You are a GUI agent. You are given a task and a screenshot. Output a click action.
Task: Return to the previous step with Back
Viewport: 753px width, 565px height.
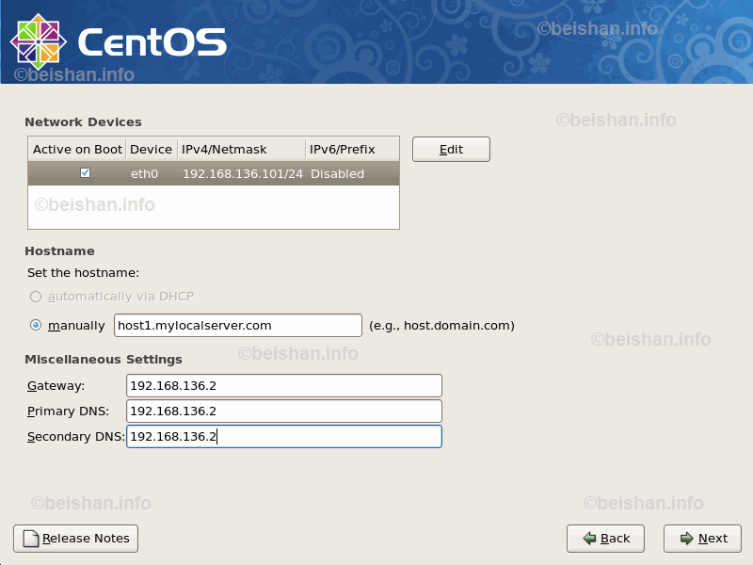(x=605, y=539)
